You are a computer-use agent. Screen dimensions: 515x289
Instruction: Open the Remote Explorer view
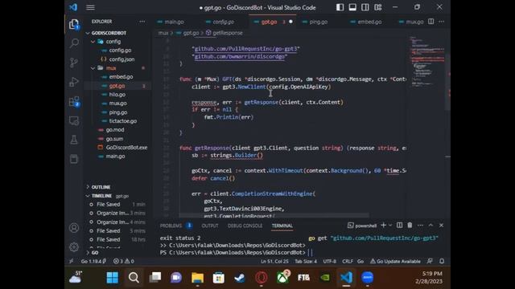click(x=74, y=120)
